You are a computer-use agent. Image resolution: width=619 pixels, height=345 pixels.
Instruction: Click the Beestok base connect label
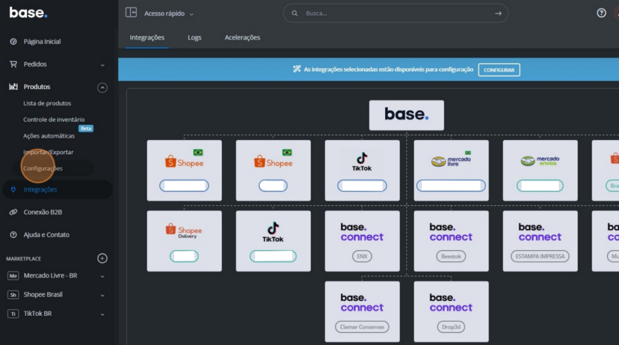coord(451,256)
